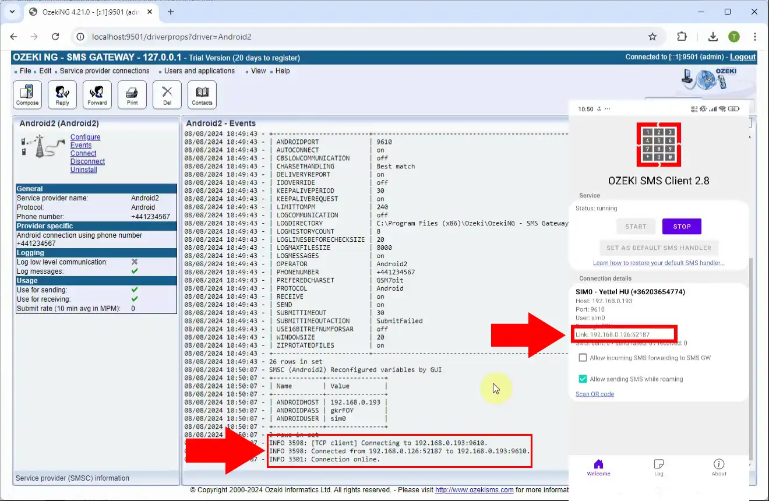The height and width of the screenshot is (501, 769).
Task: Click the address bar URL field
Action: (x=361, y=37)
